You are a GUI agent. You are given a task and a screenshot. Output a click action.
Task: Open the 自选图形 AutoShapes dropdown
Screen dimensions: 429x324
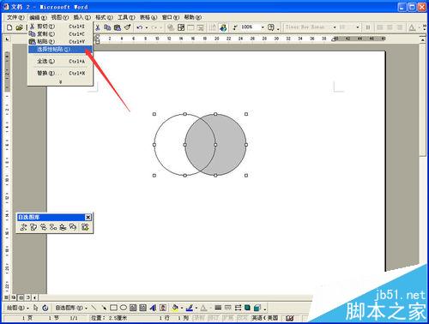click(71, 308)
